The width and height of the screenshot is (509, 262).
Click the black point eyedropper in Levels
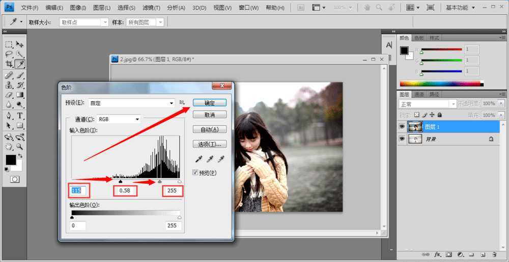[198, 159]
